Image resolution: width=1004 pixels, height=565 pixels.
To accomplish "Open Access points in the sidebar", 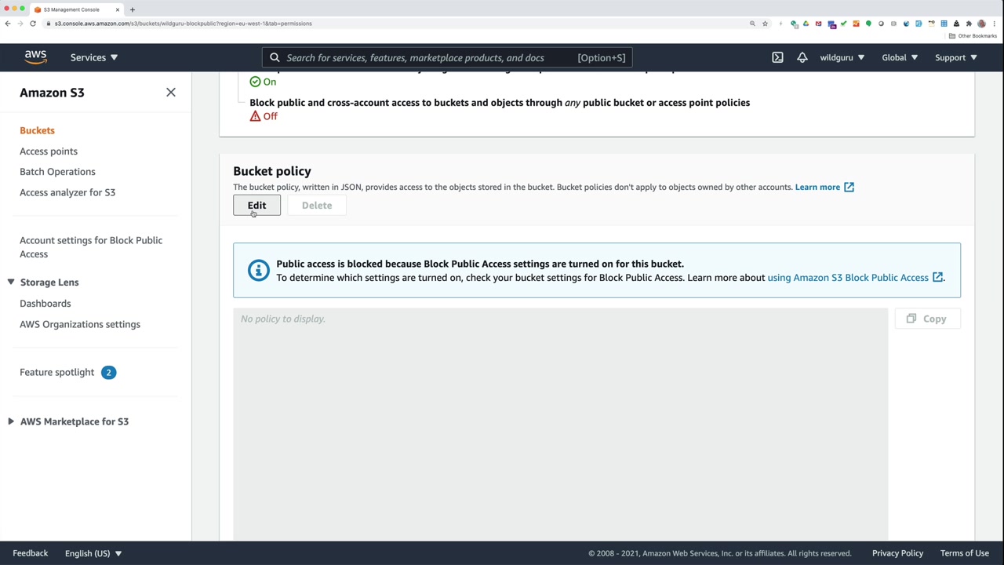I will click(49, 151).
